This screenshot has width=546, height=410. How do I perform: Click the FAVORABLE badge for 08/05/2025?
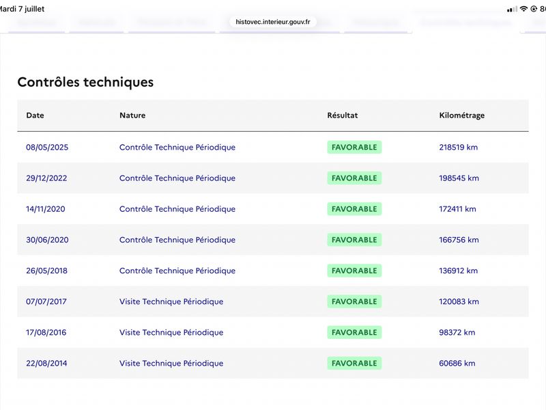pos(354,147)
